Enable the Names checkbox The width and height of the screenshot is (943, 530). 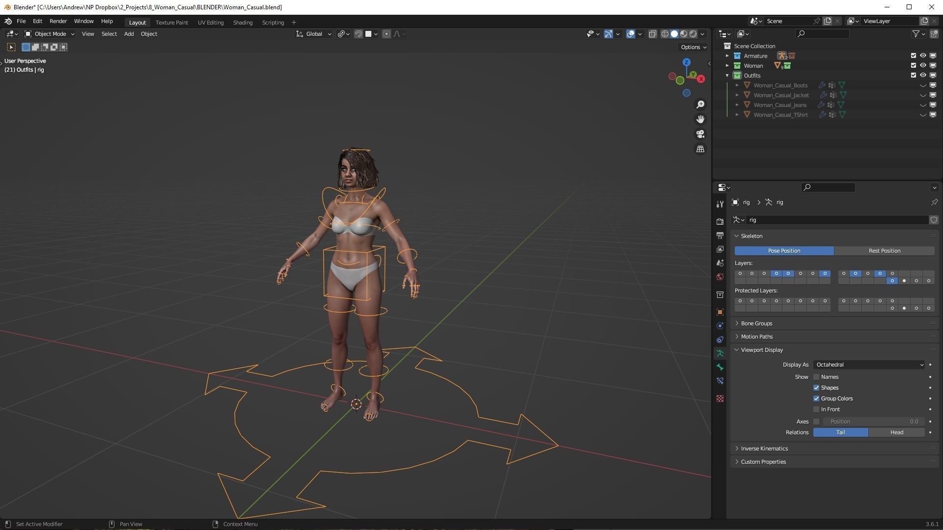[816, 377]
